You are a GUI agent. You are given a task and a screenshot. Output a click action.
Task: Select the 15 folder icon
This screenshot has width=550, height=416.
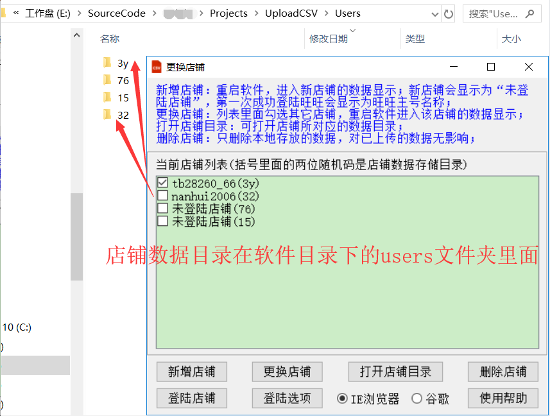tap(107, 98)
